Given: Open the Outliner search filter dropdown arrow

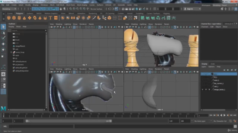Looking at the screenshot, I should point(46,30).
